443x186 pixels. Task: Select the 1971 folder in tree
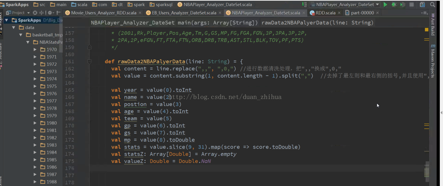48,57
